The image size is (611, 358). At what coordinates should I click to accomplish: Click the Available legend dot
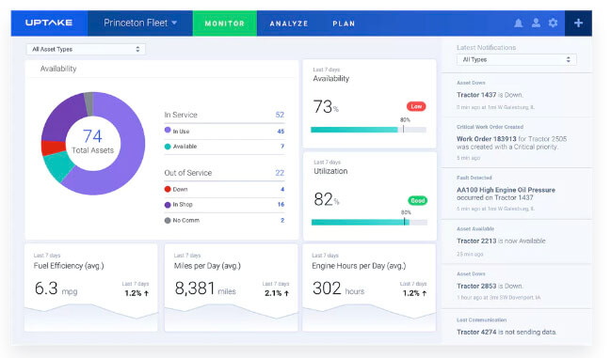(168, 147)
